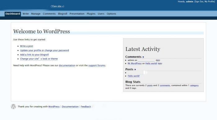
Task: Open the Options menu
Action: pos(111,14)
